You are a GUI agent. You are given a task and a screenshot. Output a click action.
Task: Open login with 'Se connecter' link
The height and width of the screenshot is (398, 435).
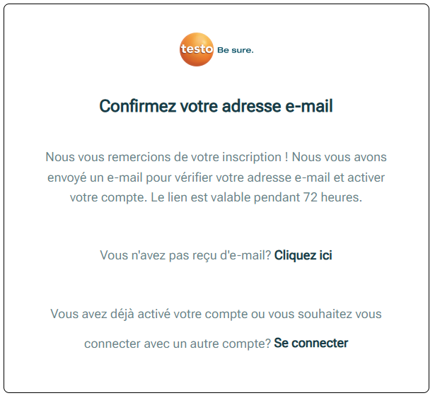click(x=311, y=343)
